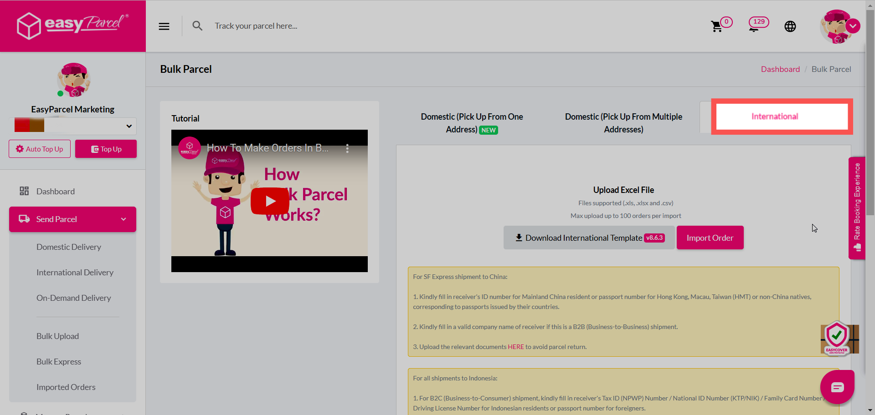Download International Template v8.6.3
Screen dimensions: 875x415
tap(589, 238)
